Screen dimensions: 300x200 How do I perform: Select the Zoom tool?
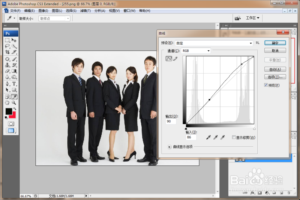click(14, 103)
